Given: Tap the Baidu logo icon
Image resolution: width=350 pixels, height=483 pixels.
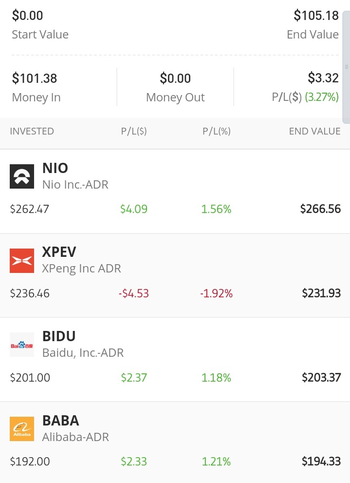Looking at the screenshot, I should click(22, 345).
